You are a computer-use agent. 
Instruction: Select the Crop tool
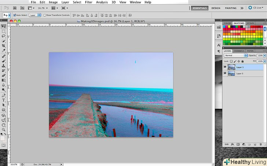[4, 45]
